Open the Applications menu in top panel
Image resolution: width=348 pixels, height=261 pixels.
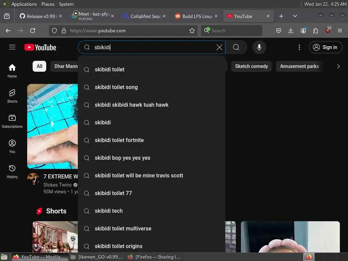pyautogui.click(x=24, y=4)
